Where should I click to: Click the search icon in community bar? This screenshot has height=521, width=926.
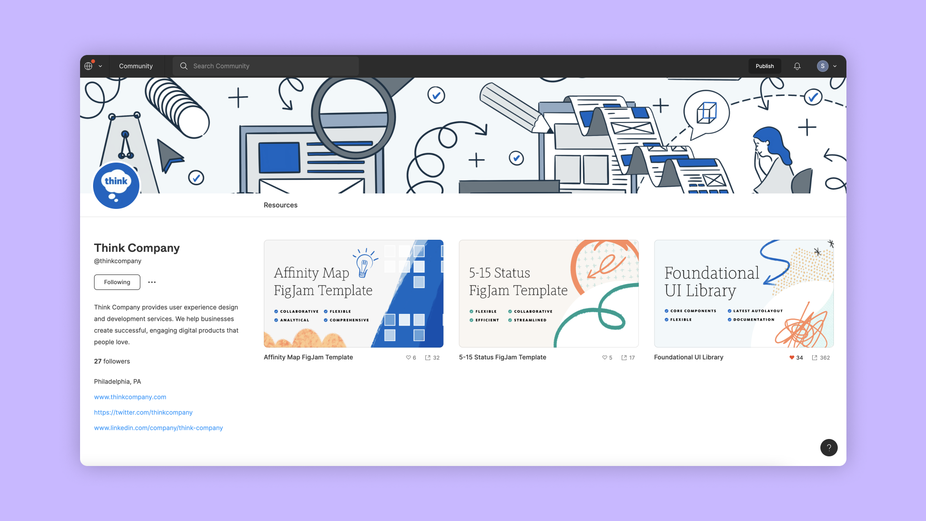pyautogui.click(x=184, y=66)
